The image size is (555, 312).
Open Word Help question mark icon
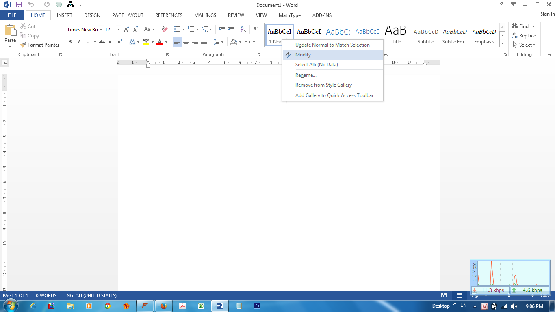tap(502, 4)
